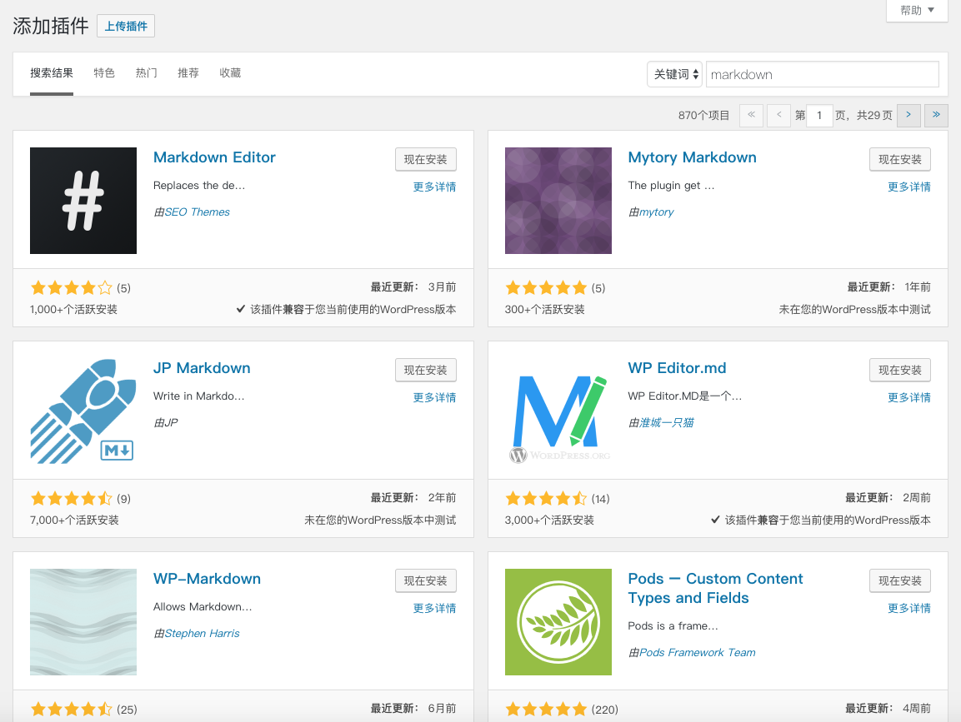Open the WP Editor.md title link
Image resolution: width=961 pixels, height=722 pixels.
(x=677, y=368)
